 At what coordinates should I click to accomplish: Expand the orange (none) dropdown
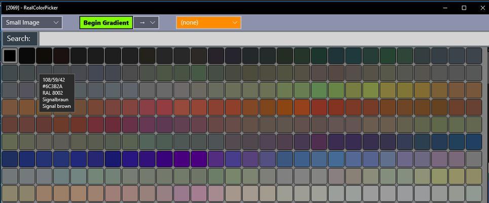pos(209,22)
